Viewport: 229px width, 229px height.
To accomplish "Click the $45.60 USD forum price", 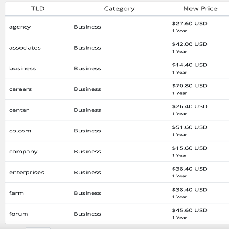I will (x=190, y=210).
